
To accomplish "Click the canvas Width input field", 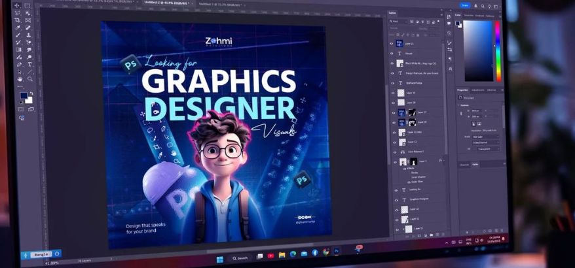I will point(476,111).
